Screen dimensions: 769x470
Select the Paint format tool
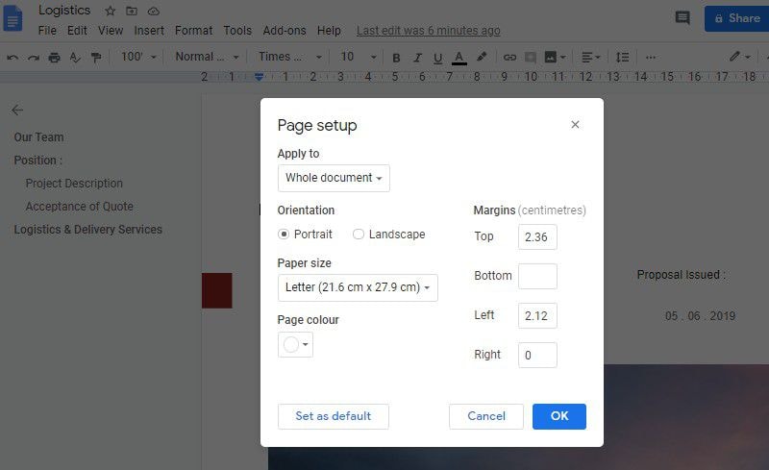pos(96,58)
